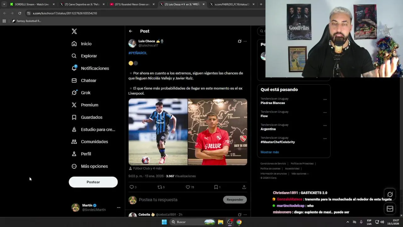
Task: Switch to Carve Deportiva en X tab
Action: 82,4
